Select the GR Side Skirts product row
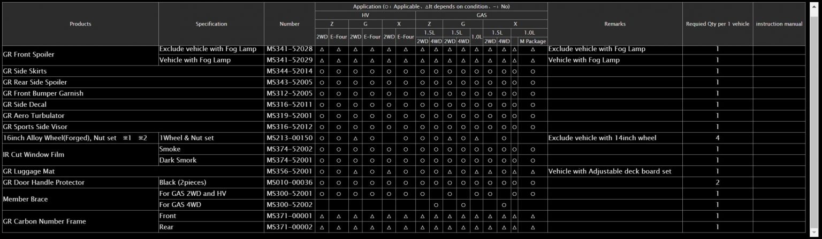The image size is (822, 239). click(x=80, y=71)
